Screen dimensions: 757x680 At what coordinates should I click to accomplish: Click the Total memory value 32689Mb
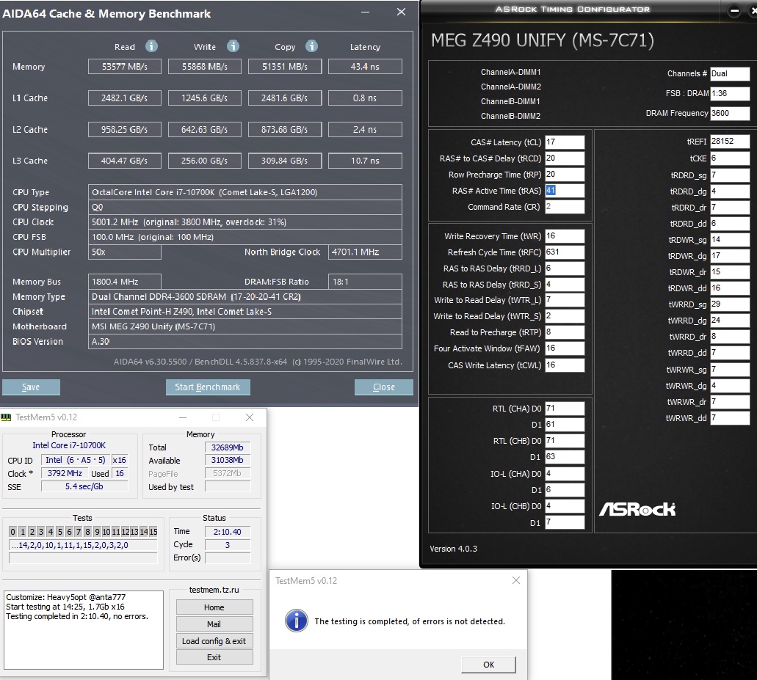click(x=228, y=447)
